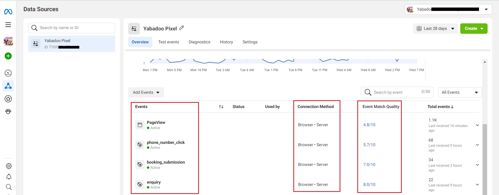Click the Yabadoo Pixel list item icon
Image resolution: width=499 pixels, height=195 pixels.
click(36, 44)
